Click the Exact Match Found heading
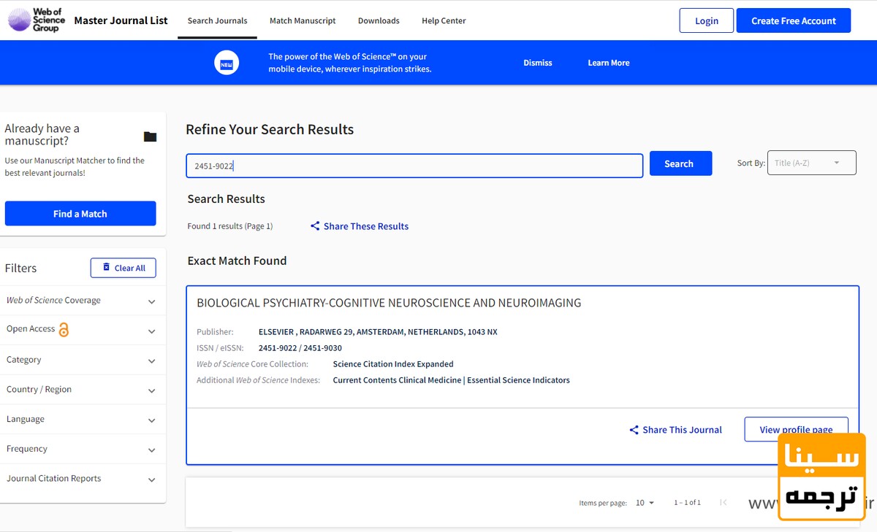Viewport: 877px width, 532px height. click(237, 261)
